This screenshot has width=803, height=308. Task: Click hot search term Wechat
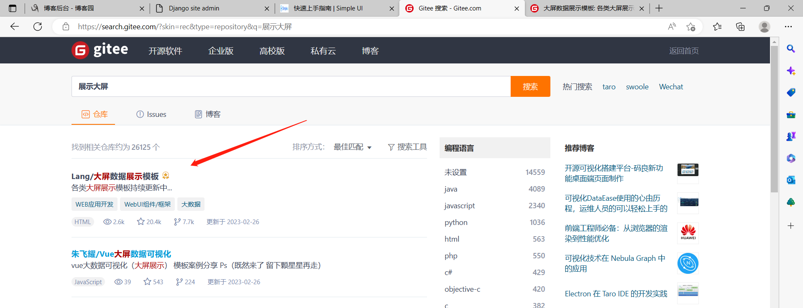pos(671,87)
